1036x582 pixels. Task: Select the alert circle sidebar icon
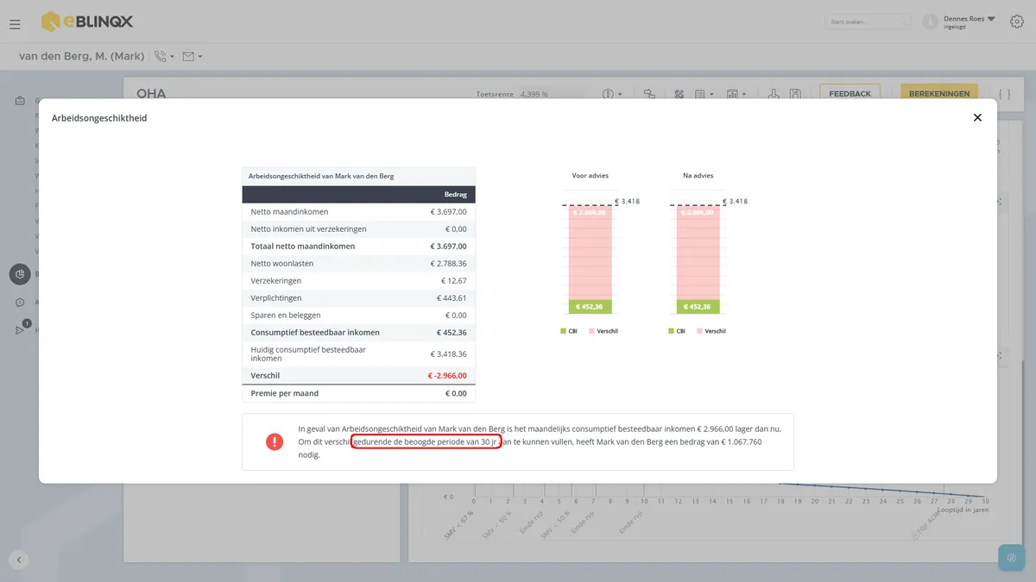click(x=20, y=303)
